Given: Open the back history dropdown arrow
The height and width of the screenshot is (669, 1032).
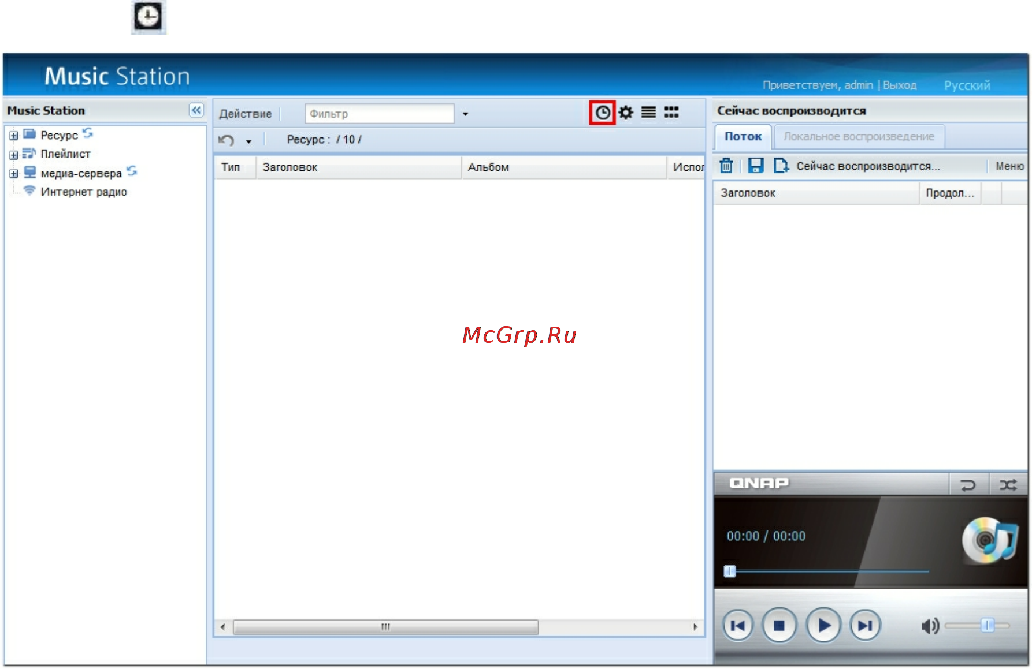Looking at the screenshot, I should pyautogui.click(x=249, y=141).
